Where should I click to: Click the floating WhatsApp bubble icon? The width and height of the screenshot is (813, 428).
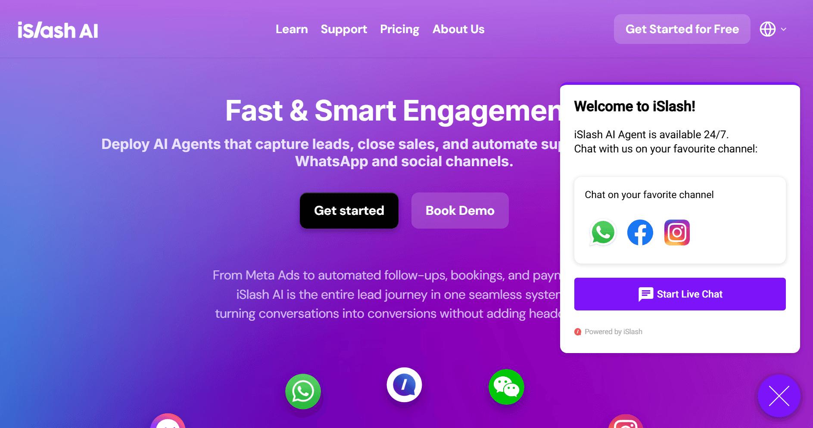point(303,391)
